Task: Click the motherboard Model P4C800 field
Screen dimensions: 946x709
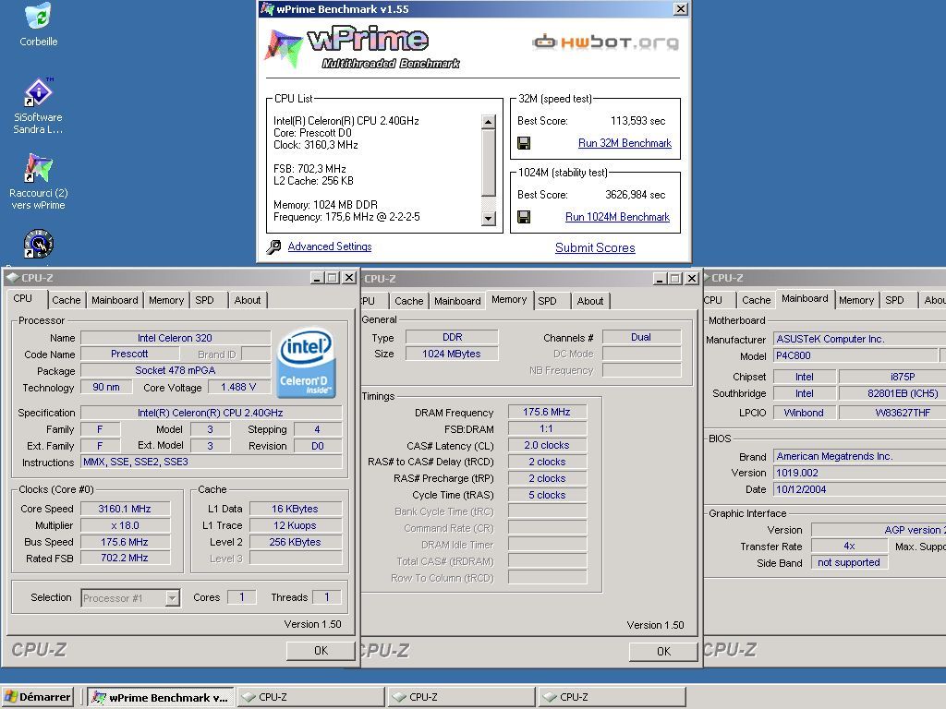Action: point(855,355)
